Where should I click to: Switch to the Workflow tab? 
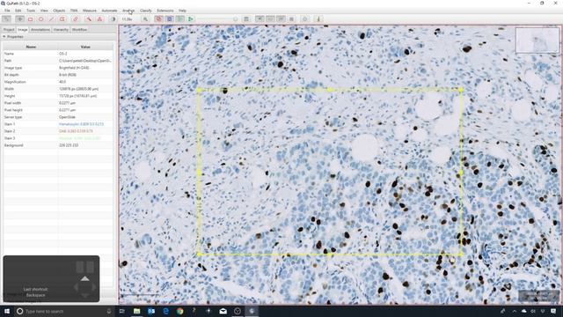(x=79, y=29)
